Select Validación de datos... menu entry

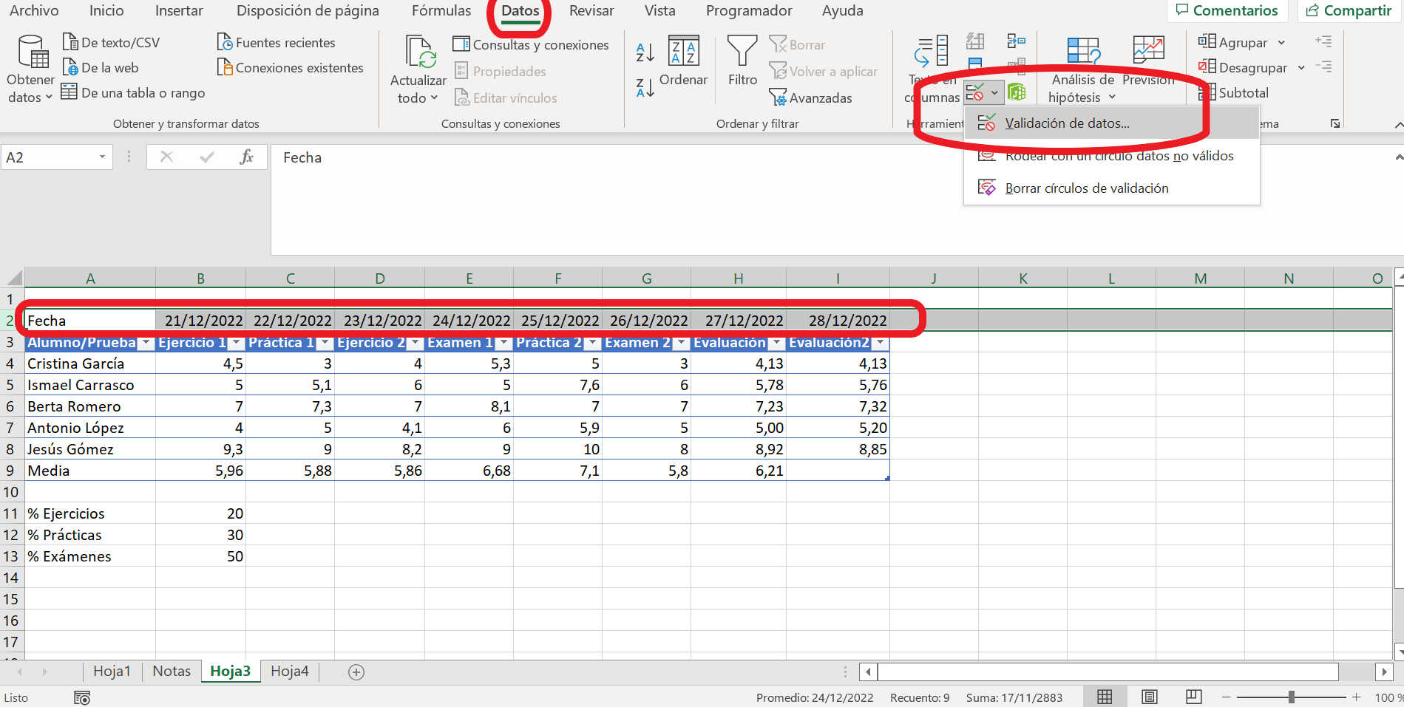coord(1111,123)
